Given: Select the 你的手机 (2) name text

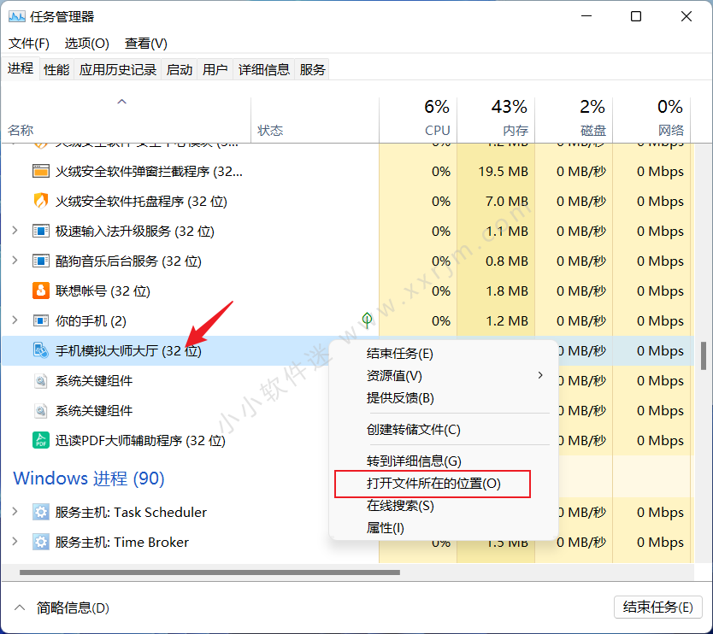Looking at the screenshot, I should pyautogui.click(x=91, y=321).
